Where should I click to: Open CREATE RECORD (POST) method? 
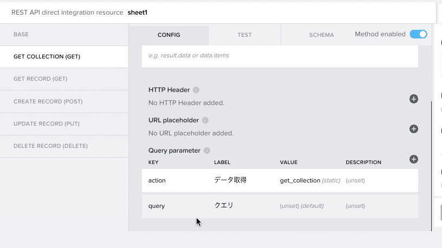pos(64,101)
